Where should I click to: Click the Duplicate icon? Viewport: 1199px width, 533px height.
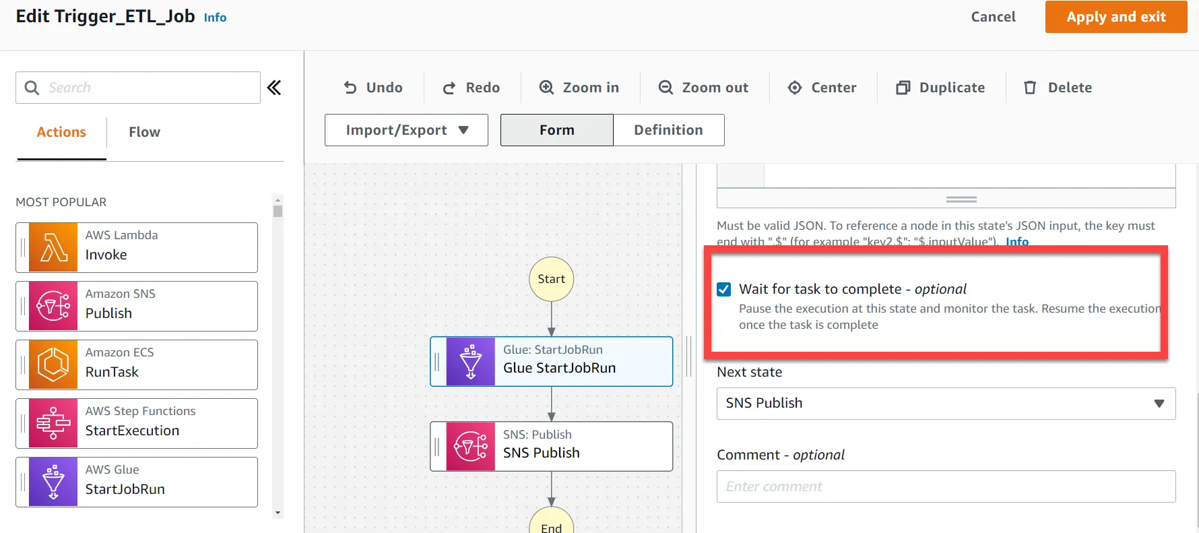click(x=903, y=88)
